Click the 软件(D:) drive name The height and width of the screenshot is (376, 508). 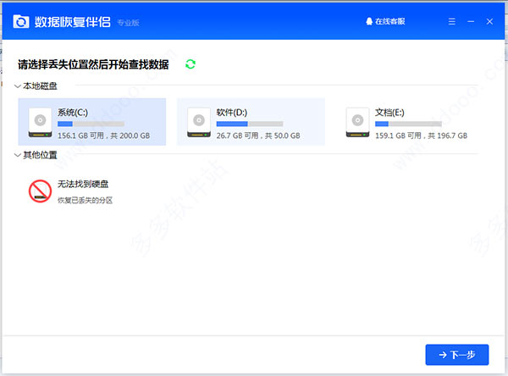click(x=232, y=113)
